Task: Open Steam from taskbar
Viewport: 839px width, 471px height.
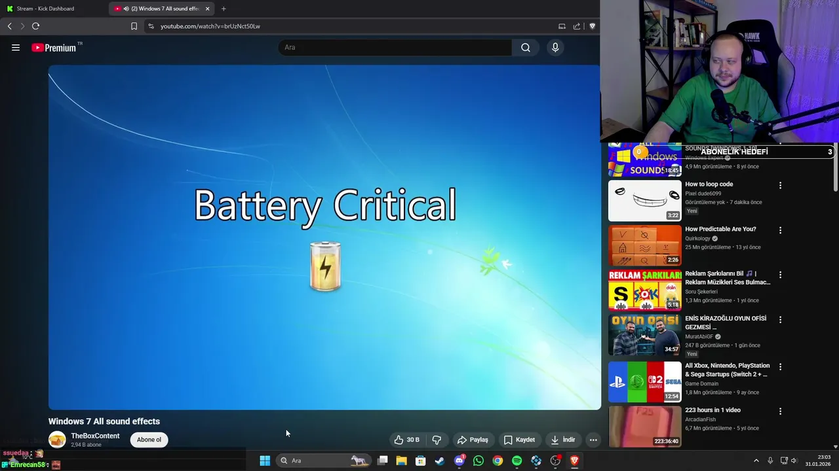Action: (440, 461)
